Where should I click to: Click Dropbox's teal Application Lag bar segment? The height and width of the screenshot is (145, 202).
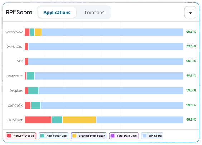(33, 91)
